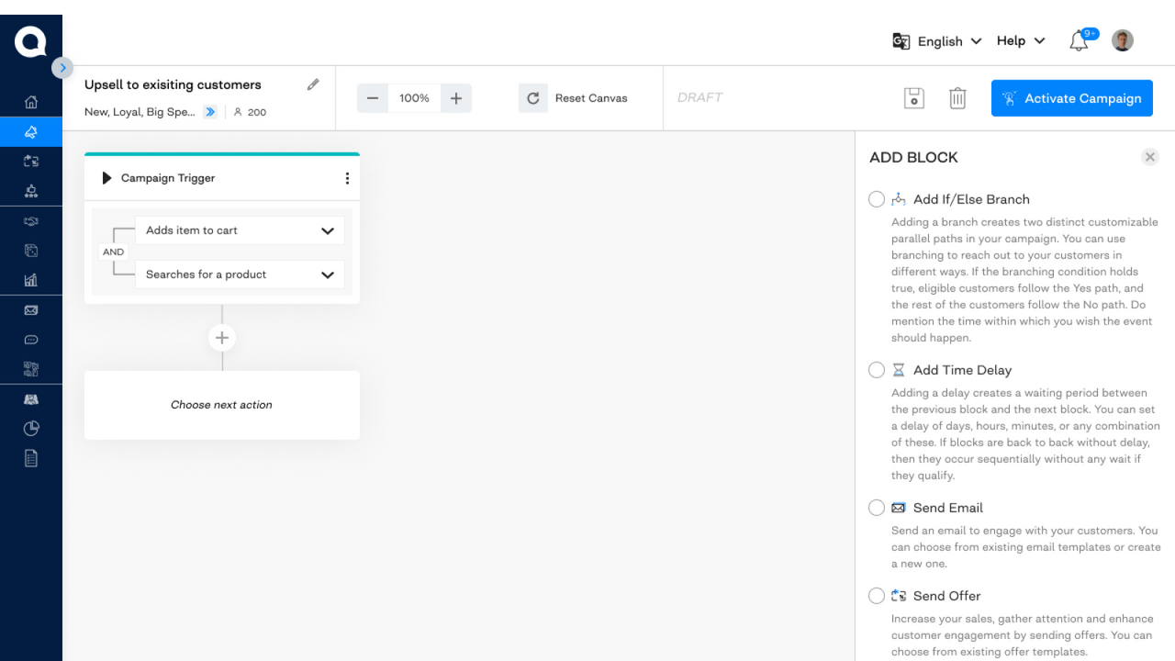Open the dice sidebar icon
Viewport: 1175px width, 661px height.
tap(31, 250)
